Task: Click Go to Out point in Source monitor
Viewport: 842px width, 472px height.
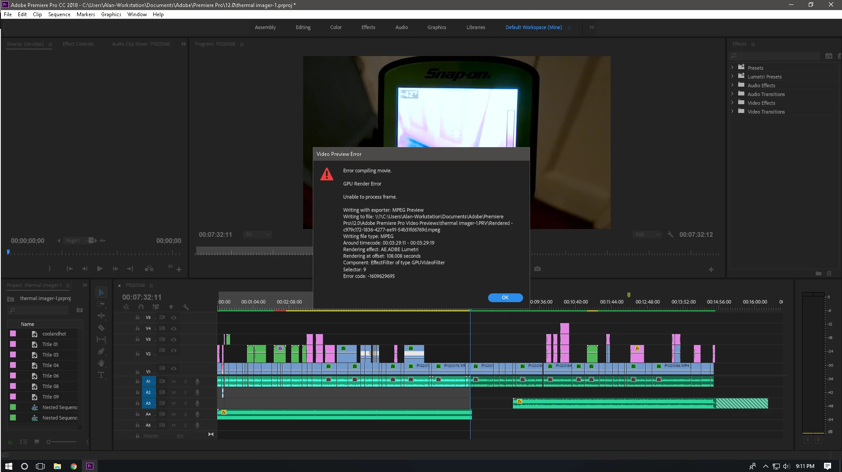Action: point(130,268)
